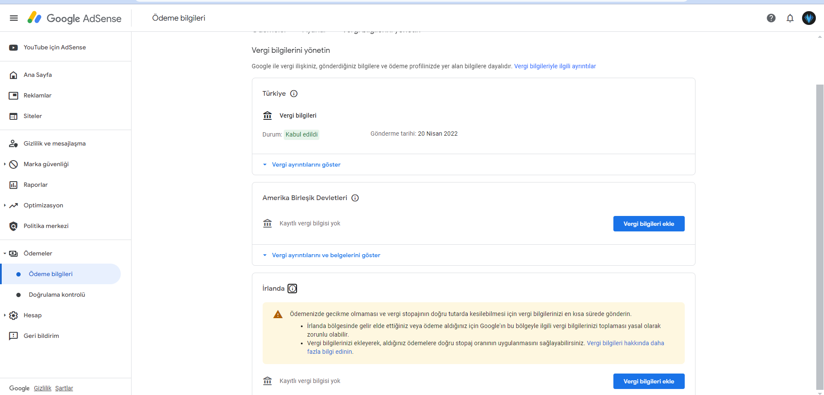The image size is (824, 395).
Task: Open YouTube için AdSense menu item
Action: pyautogui.click(x=55, y=47)
